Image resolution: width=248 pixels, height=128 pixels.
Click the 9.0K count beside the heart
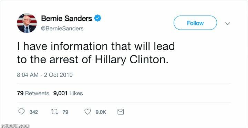coord(101,112)
